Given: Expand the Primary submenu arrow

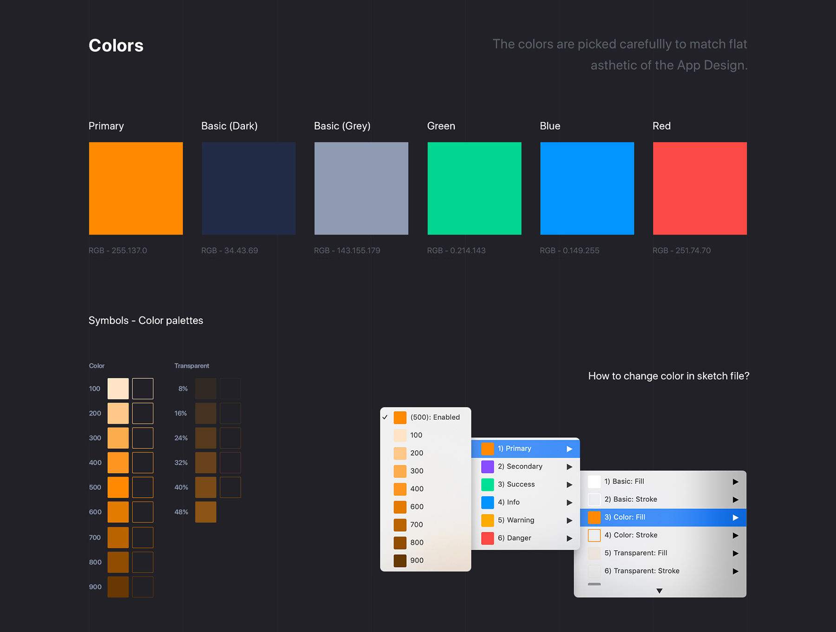Looking at the screenshot, I should tap(569, 449).
